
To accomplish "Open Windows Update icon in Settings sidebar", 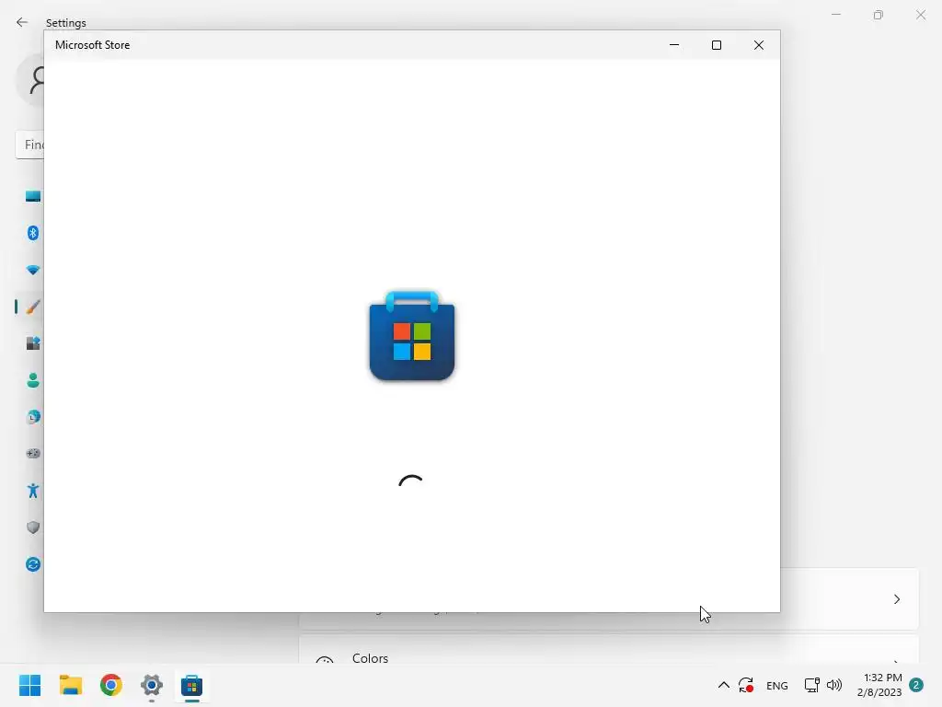I will (33, 564).
